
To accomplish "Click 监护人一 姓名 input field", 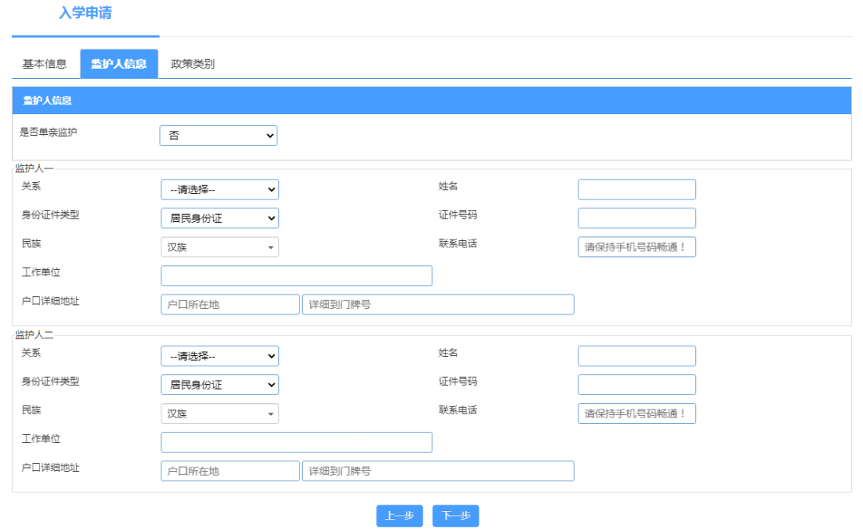I will click(636, 189).
